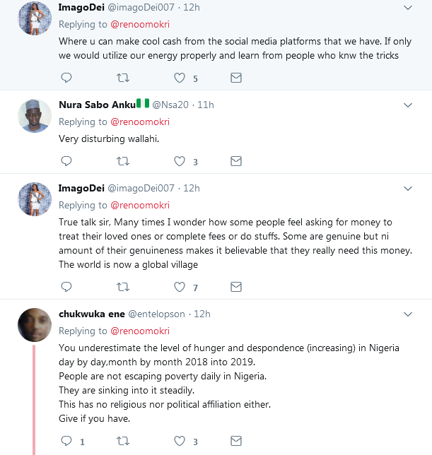Like the tweet with 7 likes

coord(180,287)
